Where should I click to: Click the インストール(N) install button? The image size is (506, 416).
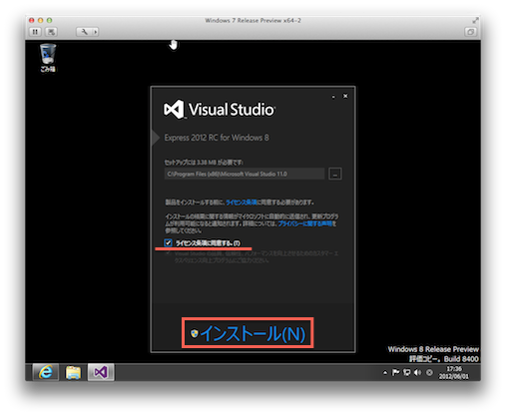[x=248, y=333]
